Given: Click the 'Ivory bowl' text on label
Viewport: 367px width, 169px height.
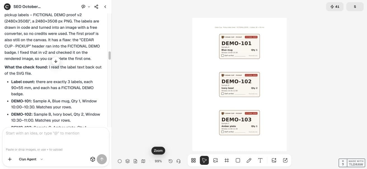Looking at the screenshot, I should [x=227, y=88].
